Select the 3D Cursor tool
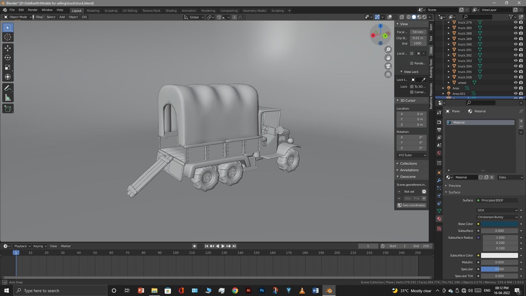This screenshot has width=526, height=296. point(8,37)
